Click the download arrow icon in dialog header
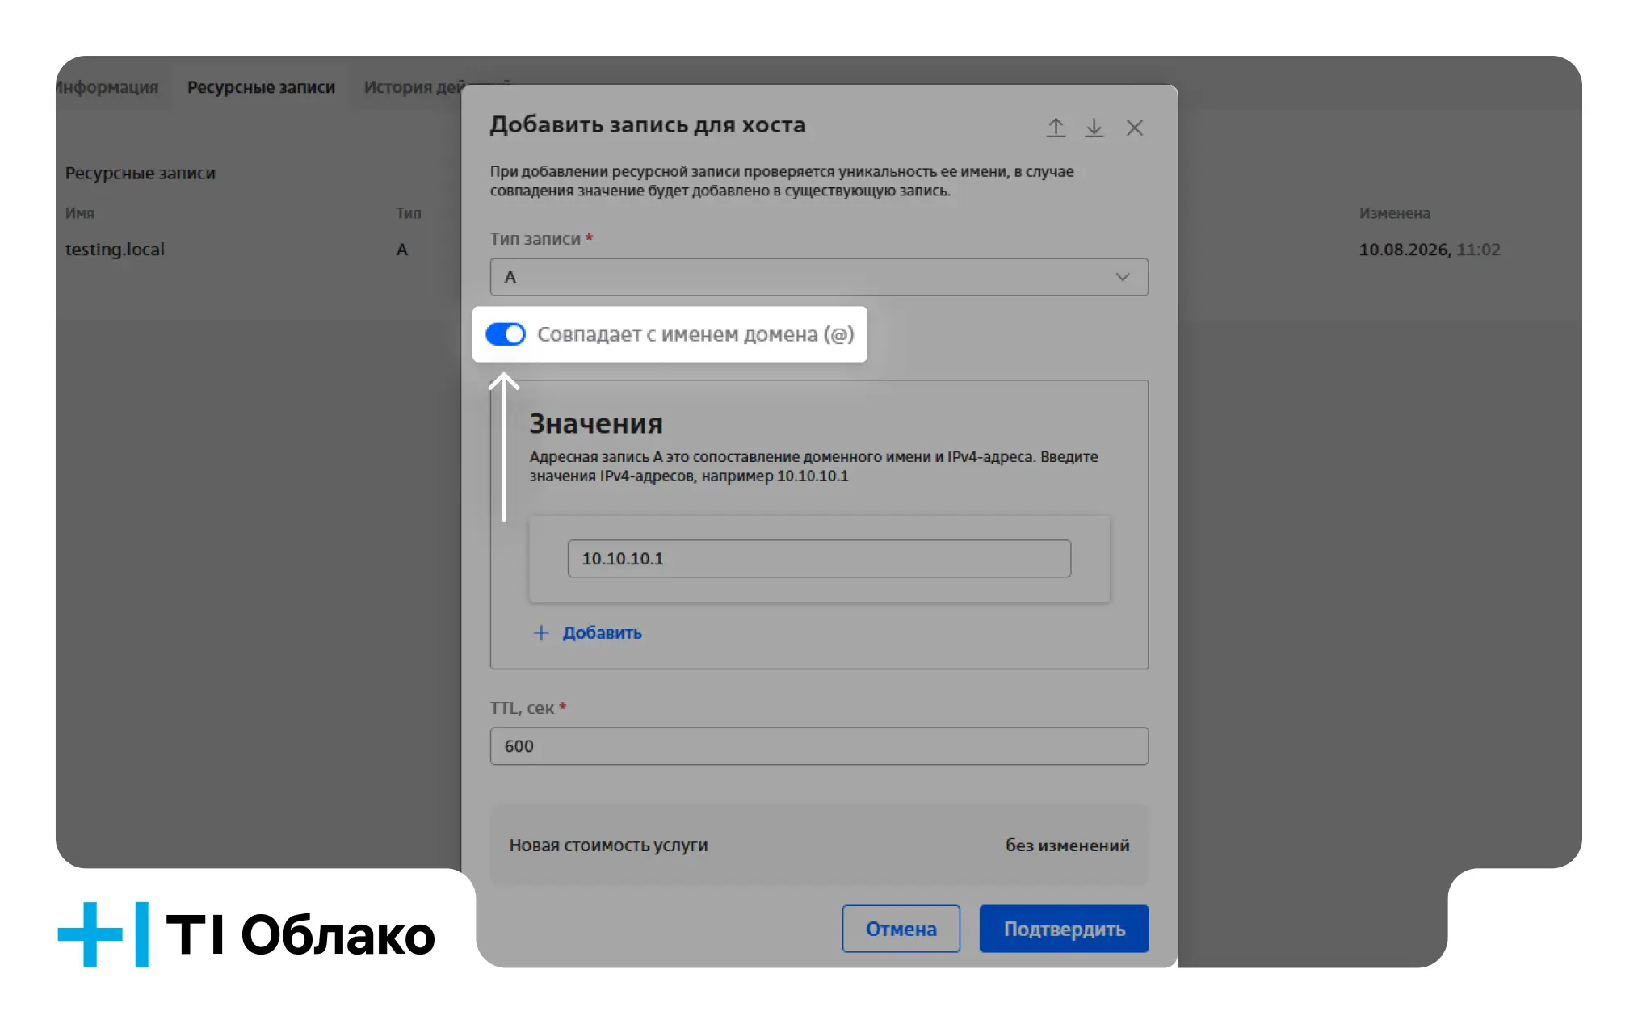The height and width of the screenshot is (1024, 1638). [1094, 128]
